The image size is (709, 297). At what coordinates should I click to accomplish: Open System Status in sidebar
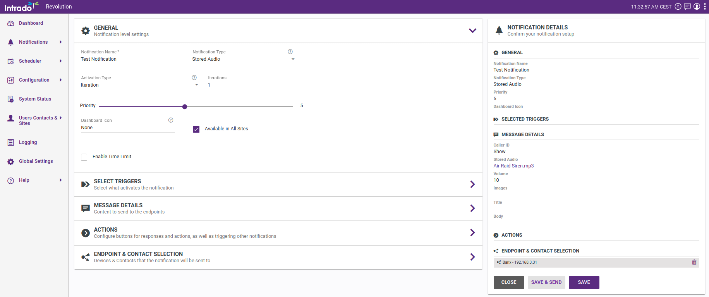tap(35, 99)
